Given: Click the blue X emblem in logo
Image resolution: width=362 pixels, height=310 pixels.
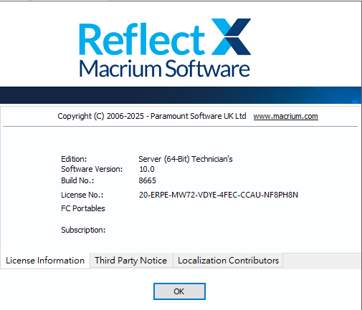Looking at the screenshot, I should coord(231,37).
